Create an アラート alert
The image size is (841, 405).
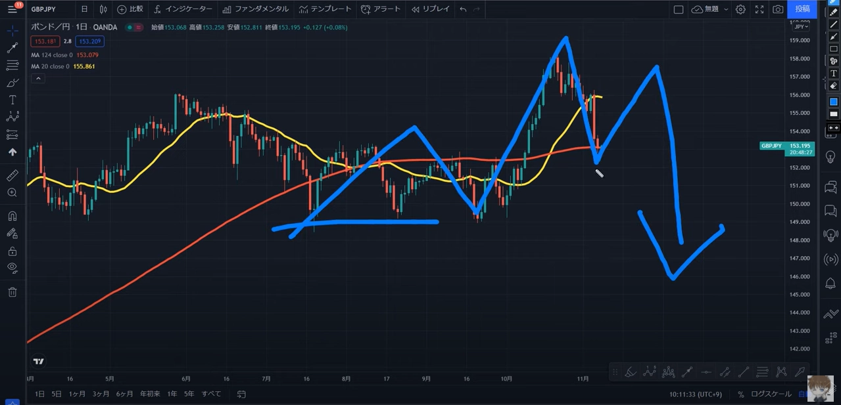[x=381, y=9]
